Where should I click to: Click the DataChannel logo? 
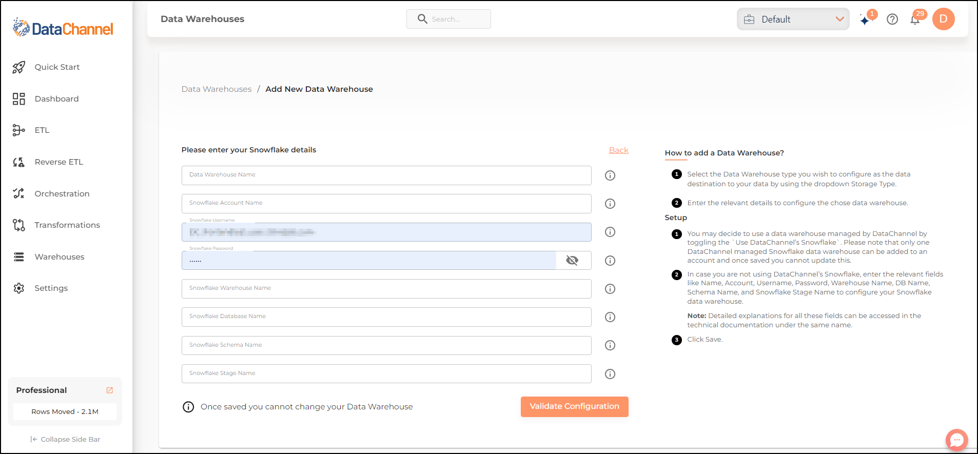(63, 28)
